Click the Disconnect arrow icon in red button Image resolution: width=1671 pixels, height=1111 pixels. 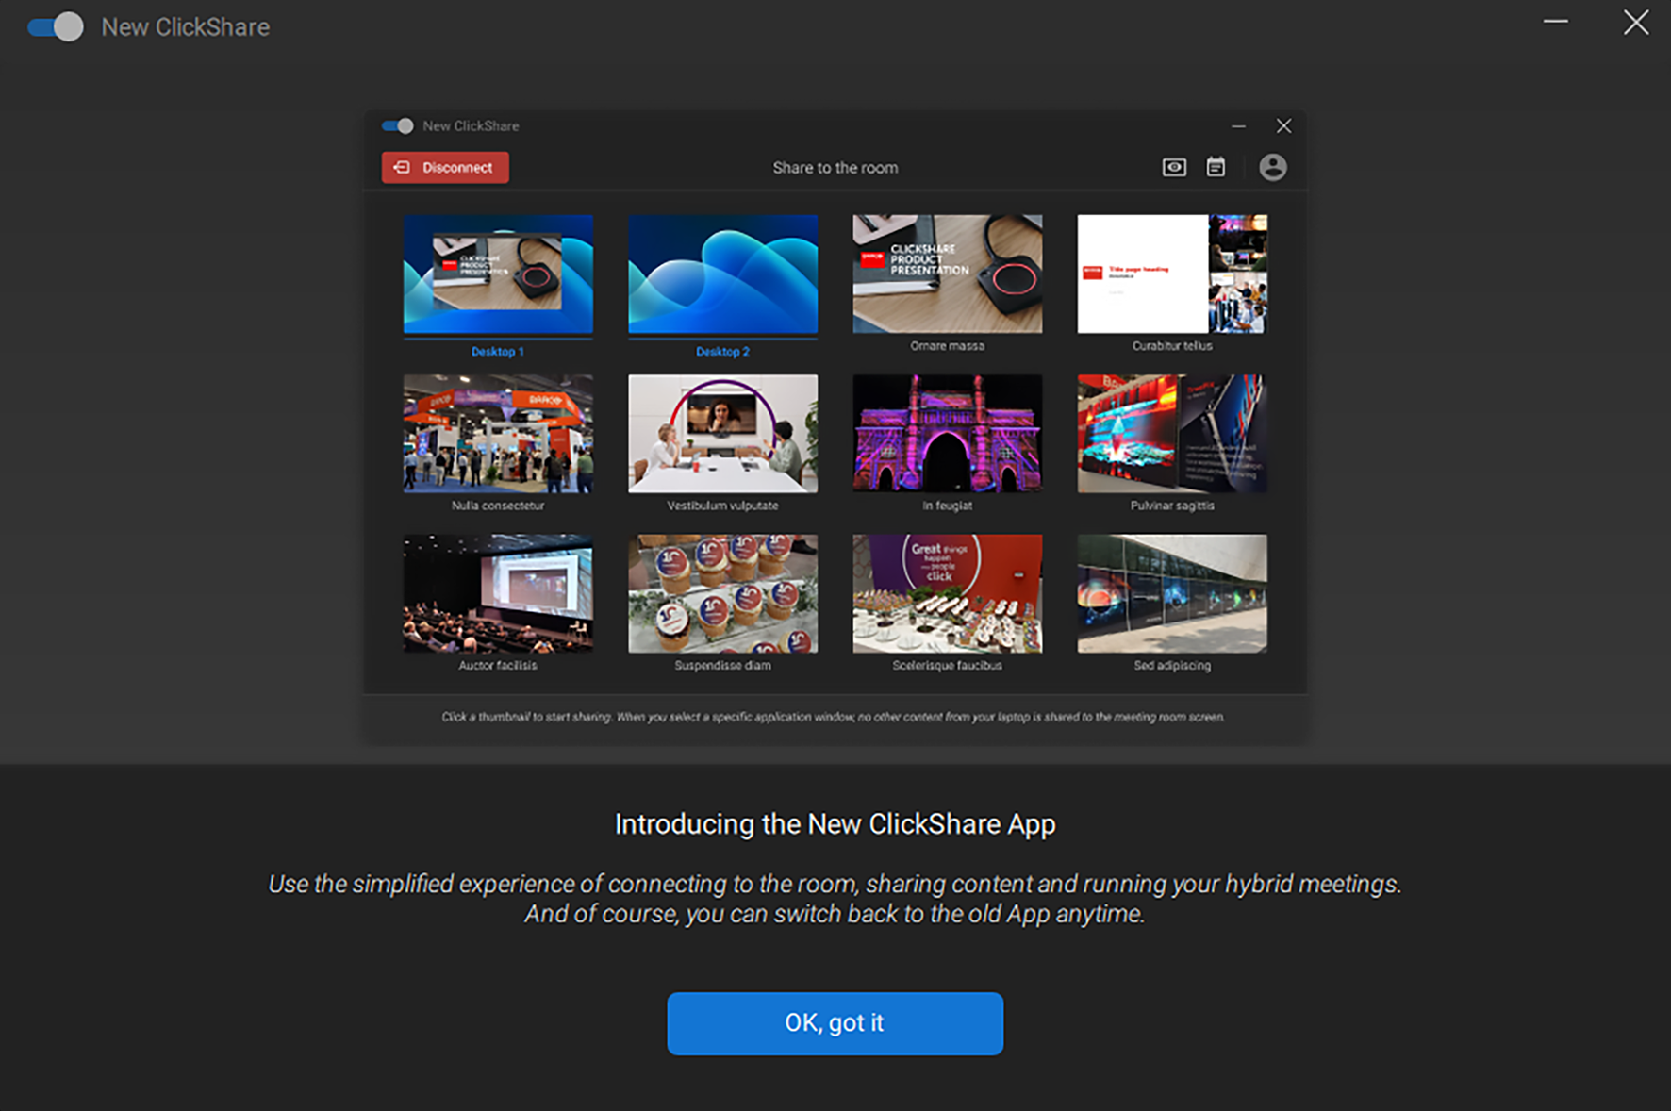[402, 167]
